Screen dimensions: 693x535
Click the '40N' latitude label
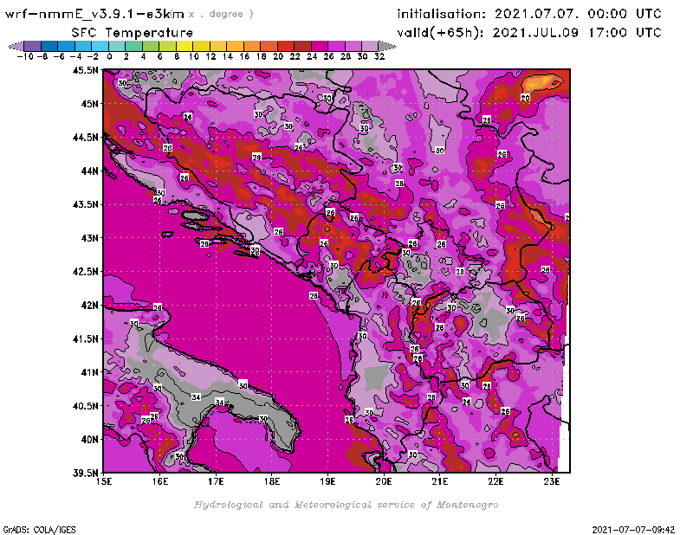(89, 440)
